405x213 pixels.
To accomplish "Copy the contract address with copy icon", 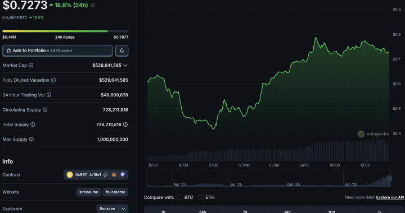I will pyautogui.click(x=105, y=175).
